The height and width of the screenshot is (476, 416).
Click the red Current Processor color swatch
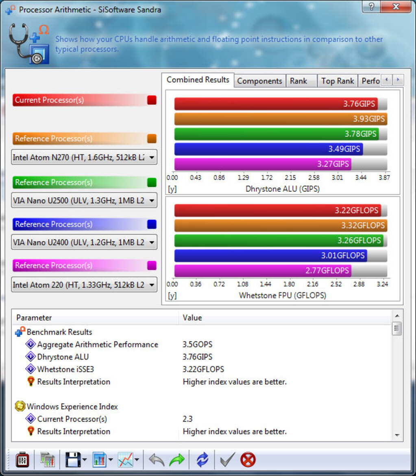pyautogui.click(x=152, y=100)
